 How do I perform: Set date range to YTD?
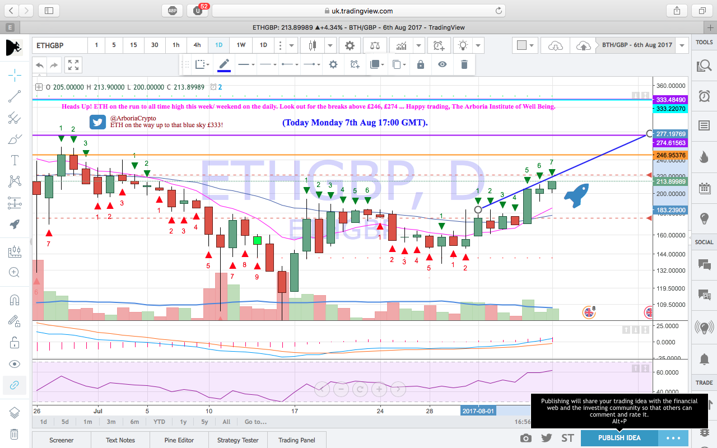click(159, 422)
